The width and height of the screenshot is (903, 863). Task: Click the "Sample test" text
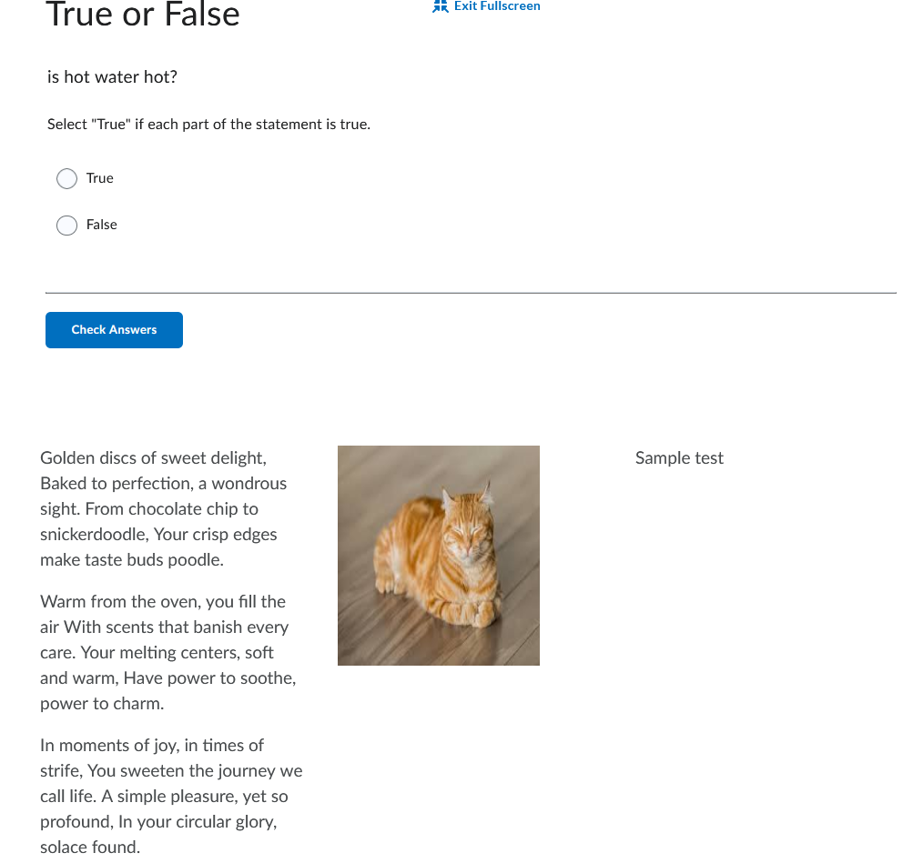(x=679, y=458)
